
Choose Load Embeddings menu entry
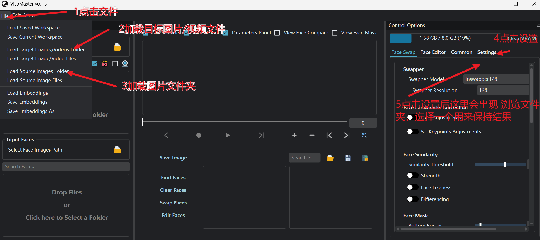pyautogui.click(x=27, y=93)
